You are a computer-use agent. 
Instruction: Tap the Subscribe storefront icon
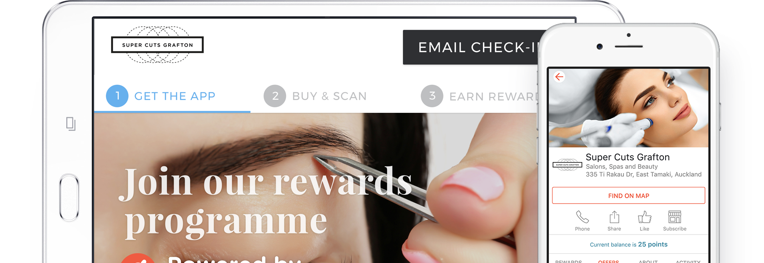pos(674,217)
